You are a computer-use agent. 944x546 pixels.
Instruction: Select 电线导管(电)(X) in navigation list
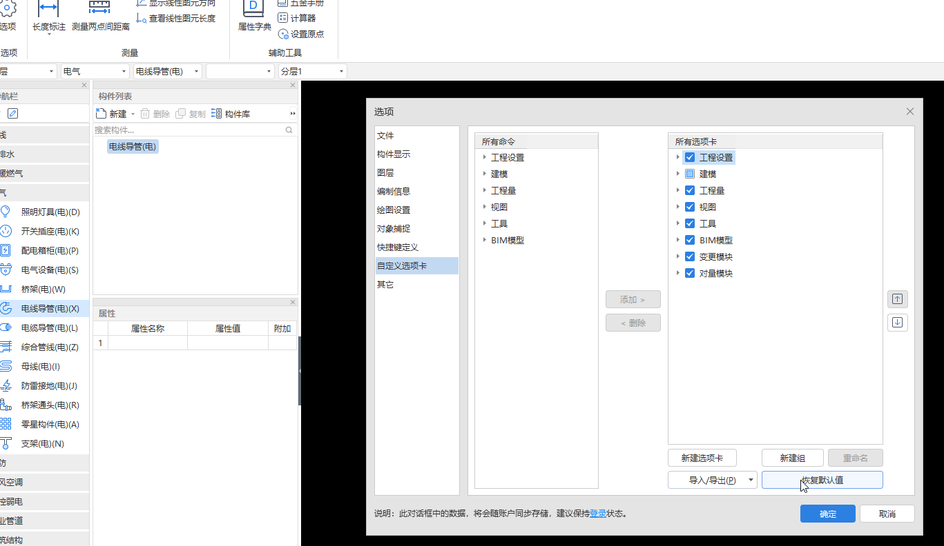44,309
